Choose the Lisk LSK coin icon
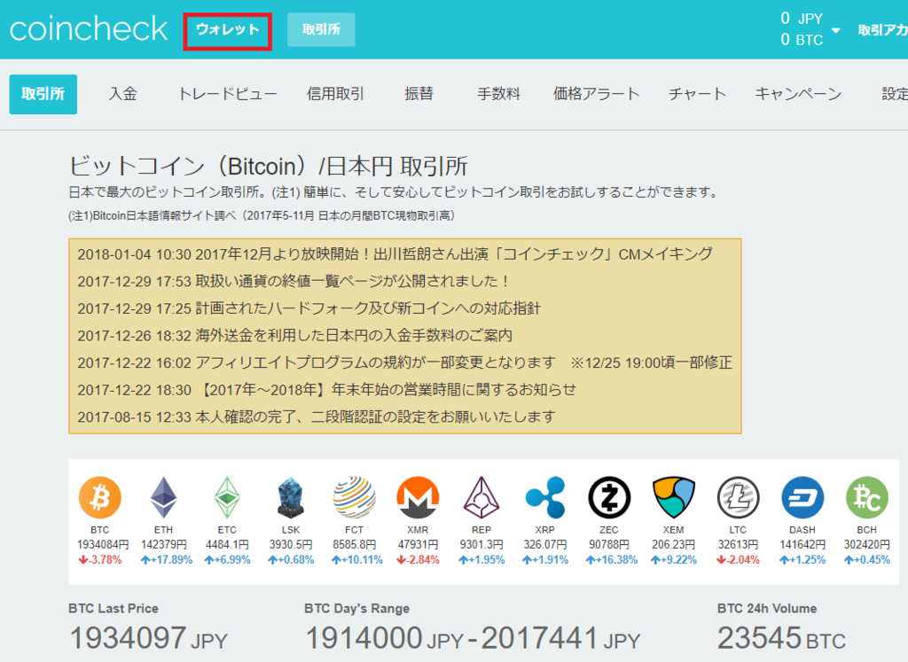Image resolution: width=908 pixels, height=662 pixels. coord(291,498)
